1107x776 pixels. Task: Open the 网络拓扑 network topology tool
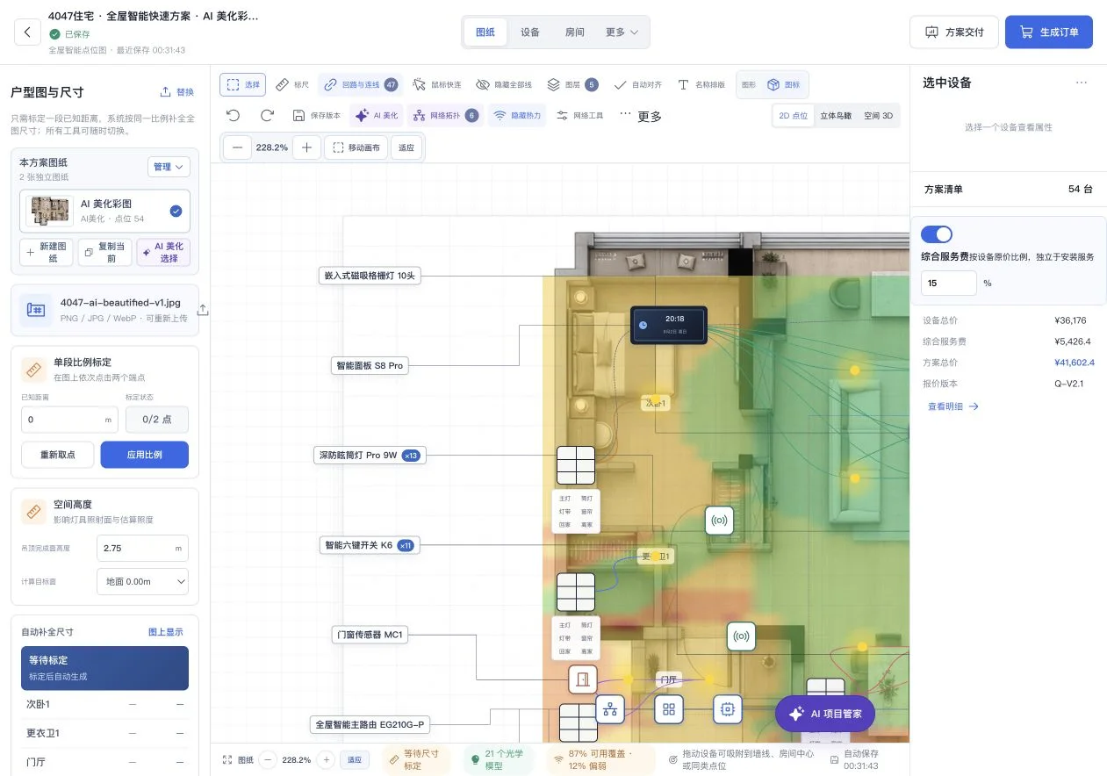tap(445, 115)
